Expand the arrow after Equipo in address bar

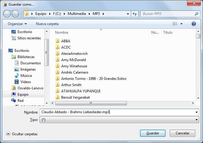pyautogui.click(x=50, y=14)
